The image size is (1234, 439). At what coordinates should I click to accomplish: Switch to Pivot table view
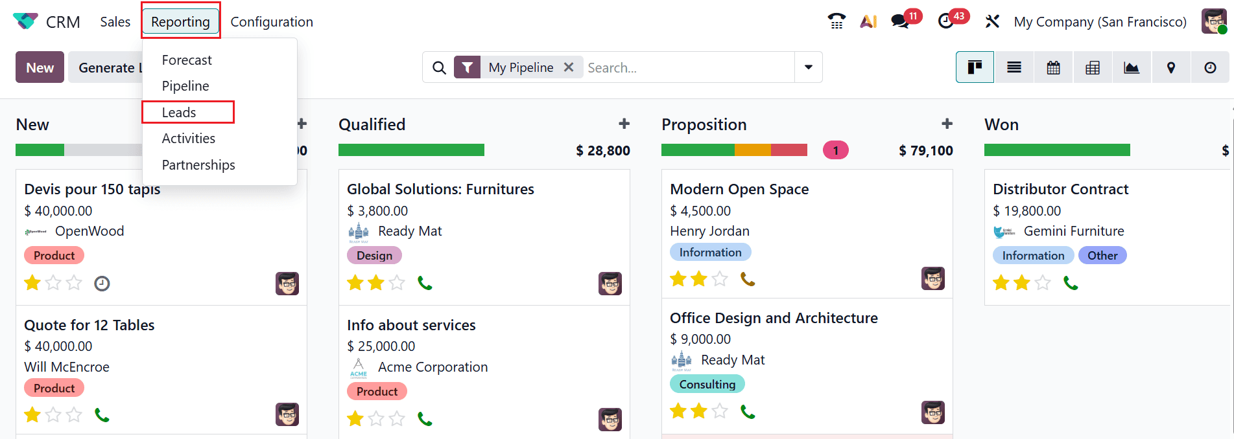pos(1093,67)
